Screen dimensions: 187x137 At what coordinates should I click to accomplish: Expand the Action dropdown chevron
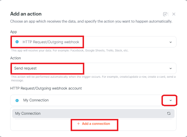coord(171,68)
